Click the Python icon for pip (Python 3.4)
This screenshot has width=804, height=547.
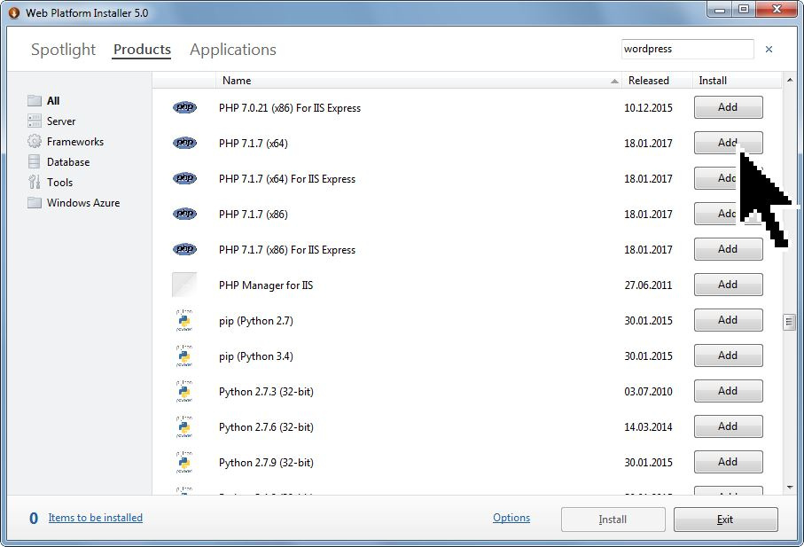pos(184,356)
